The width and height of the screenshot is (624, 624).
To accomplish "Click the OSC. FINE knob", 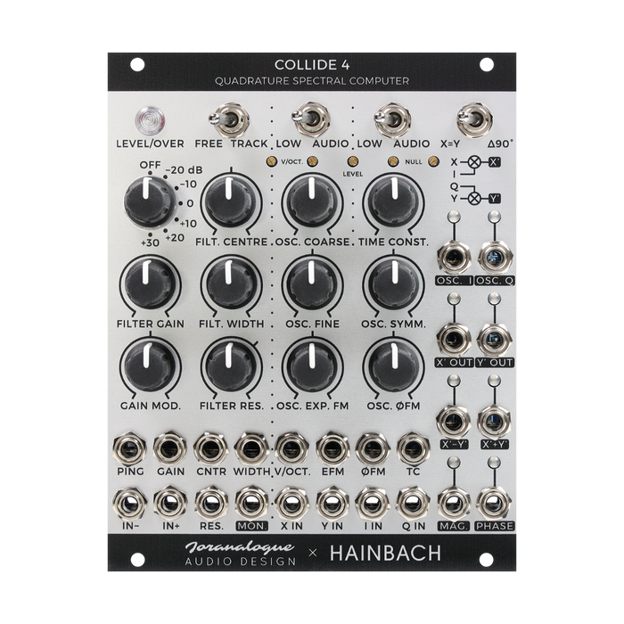I will [x=312, y=283].
